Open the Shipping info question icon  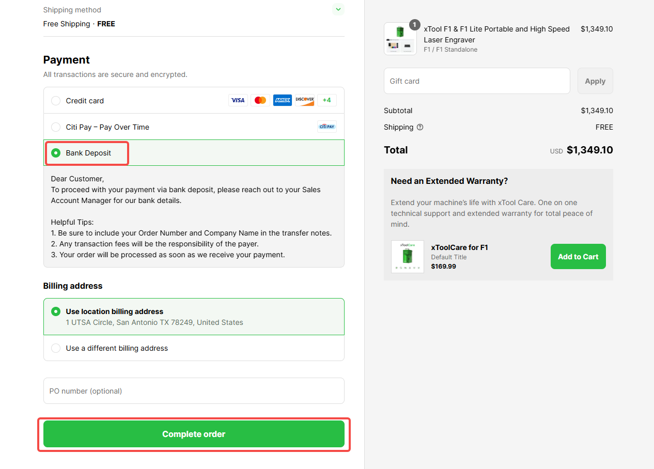click(420, 127)
